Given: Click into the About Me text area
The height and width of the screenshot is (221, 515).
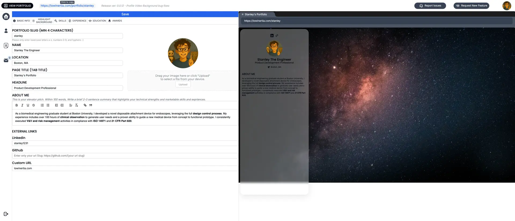Looking at the screenshot, I should [x=125, y=117].
